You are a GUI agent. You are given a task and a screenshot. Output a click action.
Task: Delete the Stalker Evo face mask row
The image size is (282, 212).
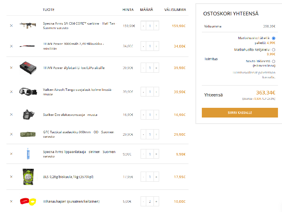11,115
